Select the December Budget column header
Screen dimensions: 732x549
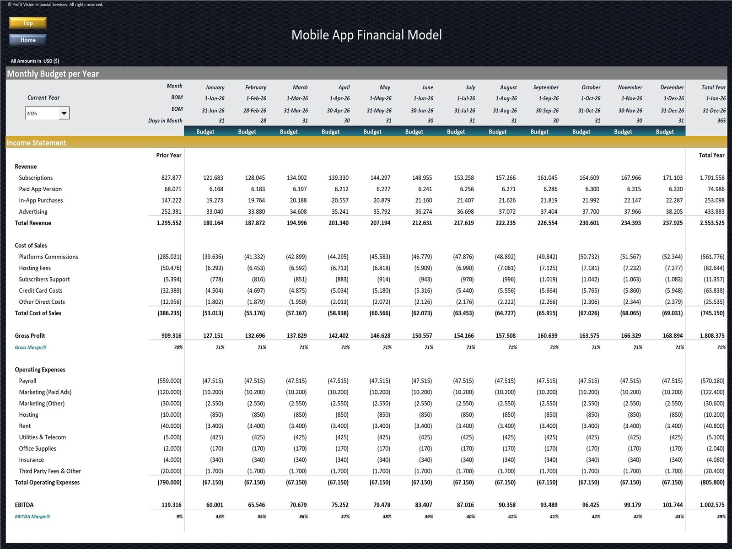[x=664, y=132]
